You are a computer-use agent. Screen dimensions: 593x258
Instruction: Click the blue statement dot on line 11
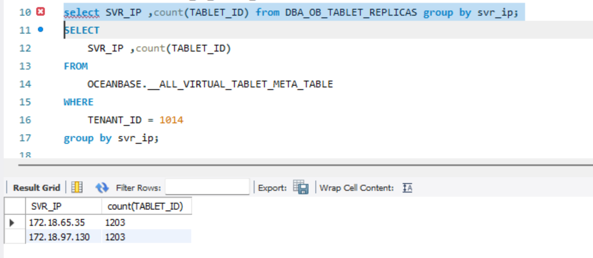point(40,30)
